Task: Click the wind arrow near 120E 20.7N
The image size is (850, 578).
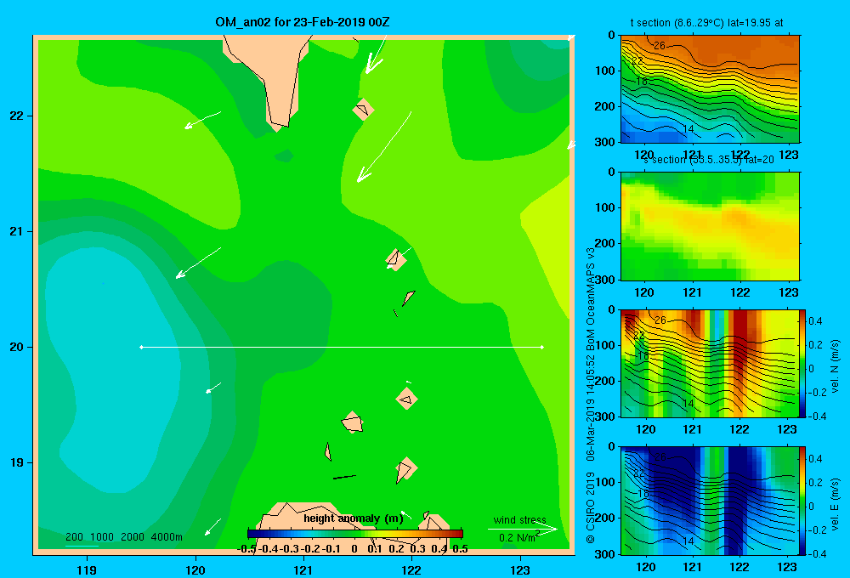Action: 198,263
